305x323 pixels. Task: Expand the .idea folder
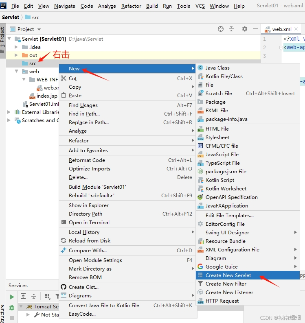click(16, 47)
